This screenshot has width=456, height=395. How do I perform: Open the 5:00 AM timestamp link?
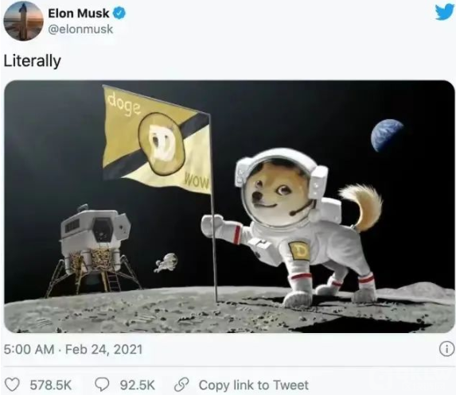[29, 349]
